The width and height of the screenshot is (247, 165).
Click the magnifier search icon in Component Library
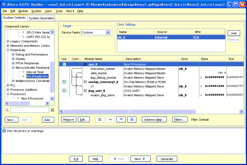7,110
